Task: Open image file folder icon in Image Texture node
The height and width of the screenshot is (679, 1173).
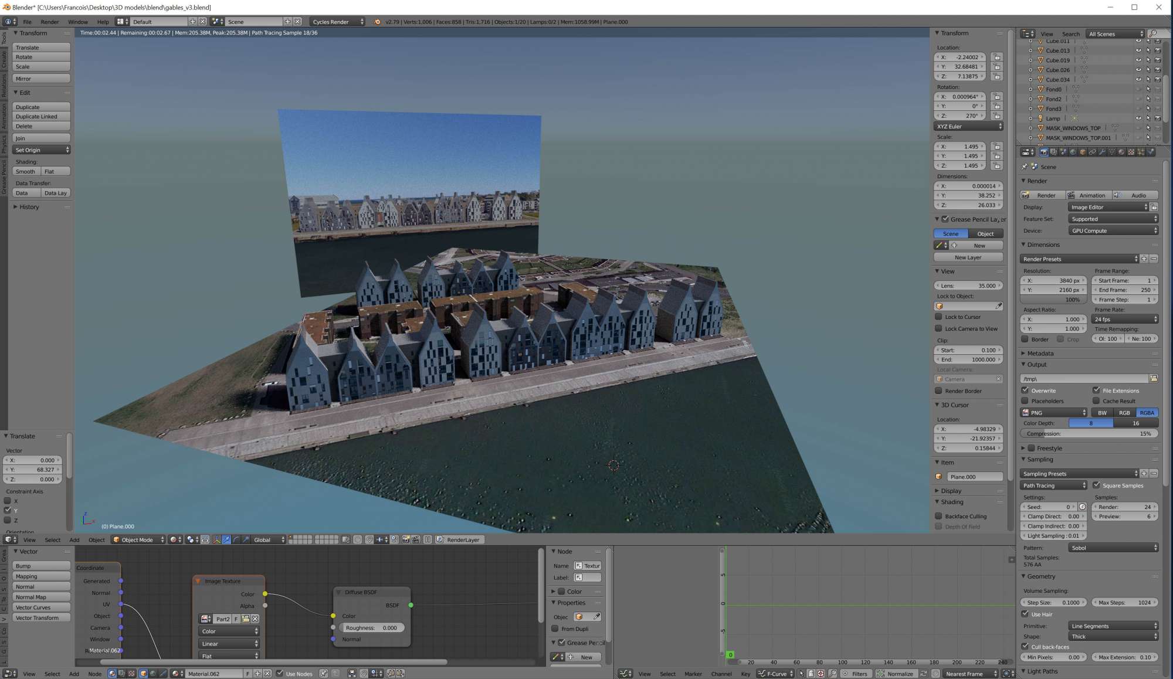Action: pos(246,619)
